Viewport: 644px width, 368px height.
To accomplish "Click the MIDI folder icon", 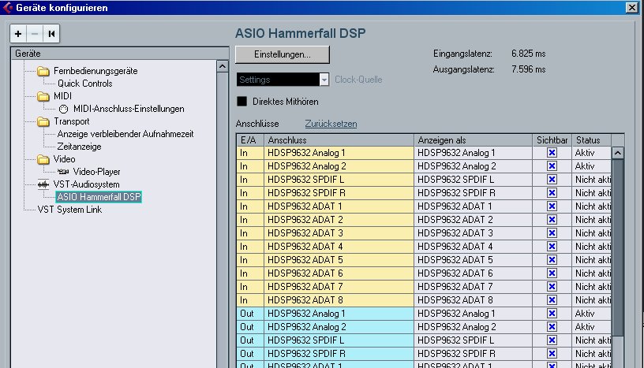I will point(43,96).
